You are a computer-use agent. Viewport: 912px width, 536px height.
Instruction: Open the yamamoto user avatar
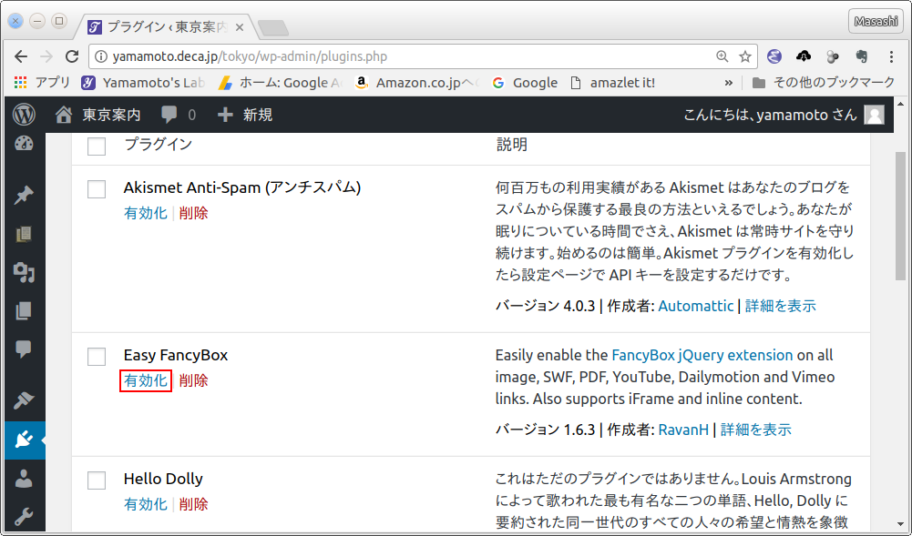[874, 115]
